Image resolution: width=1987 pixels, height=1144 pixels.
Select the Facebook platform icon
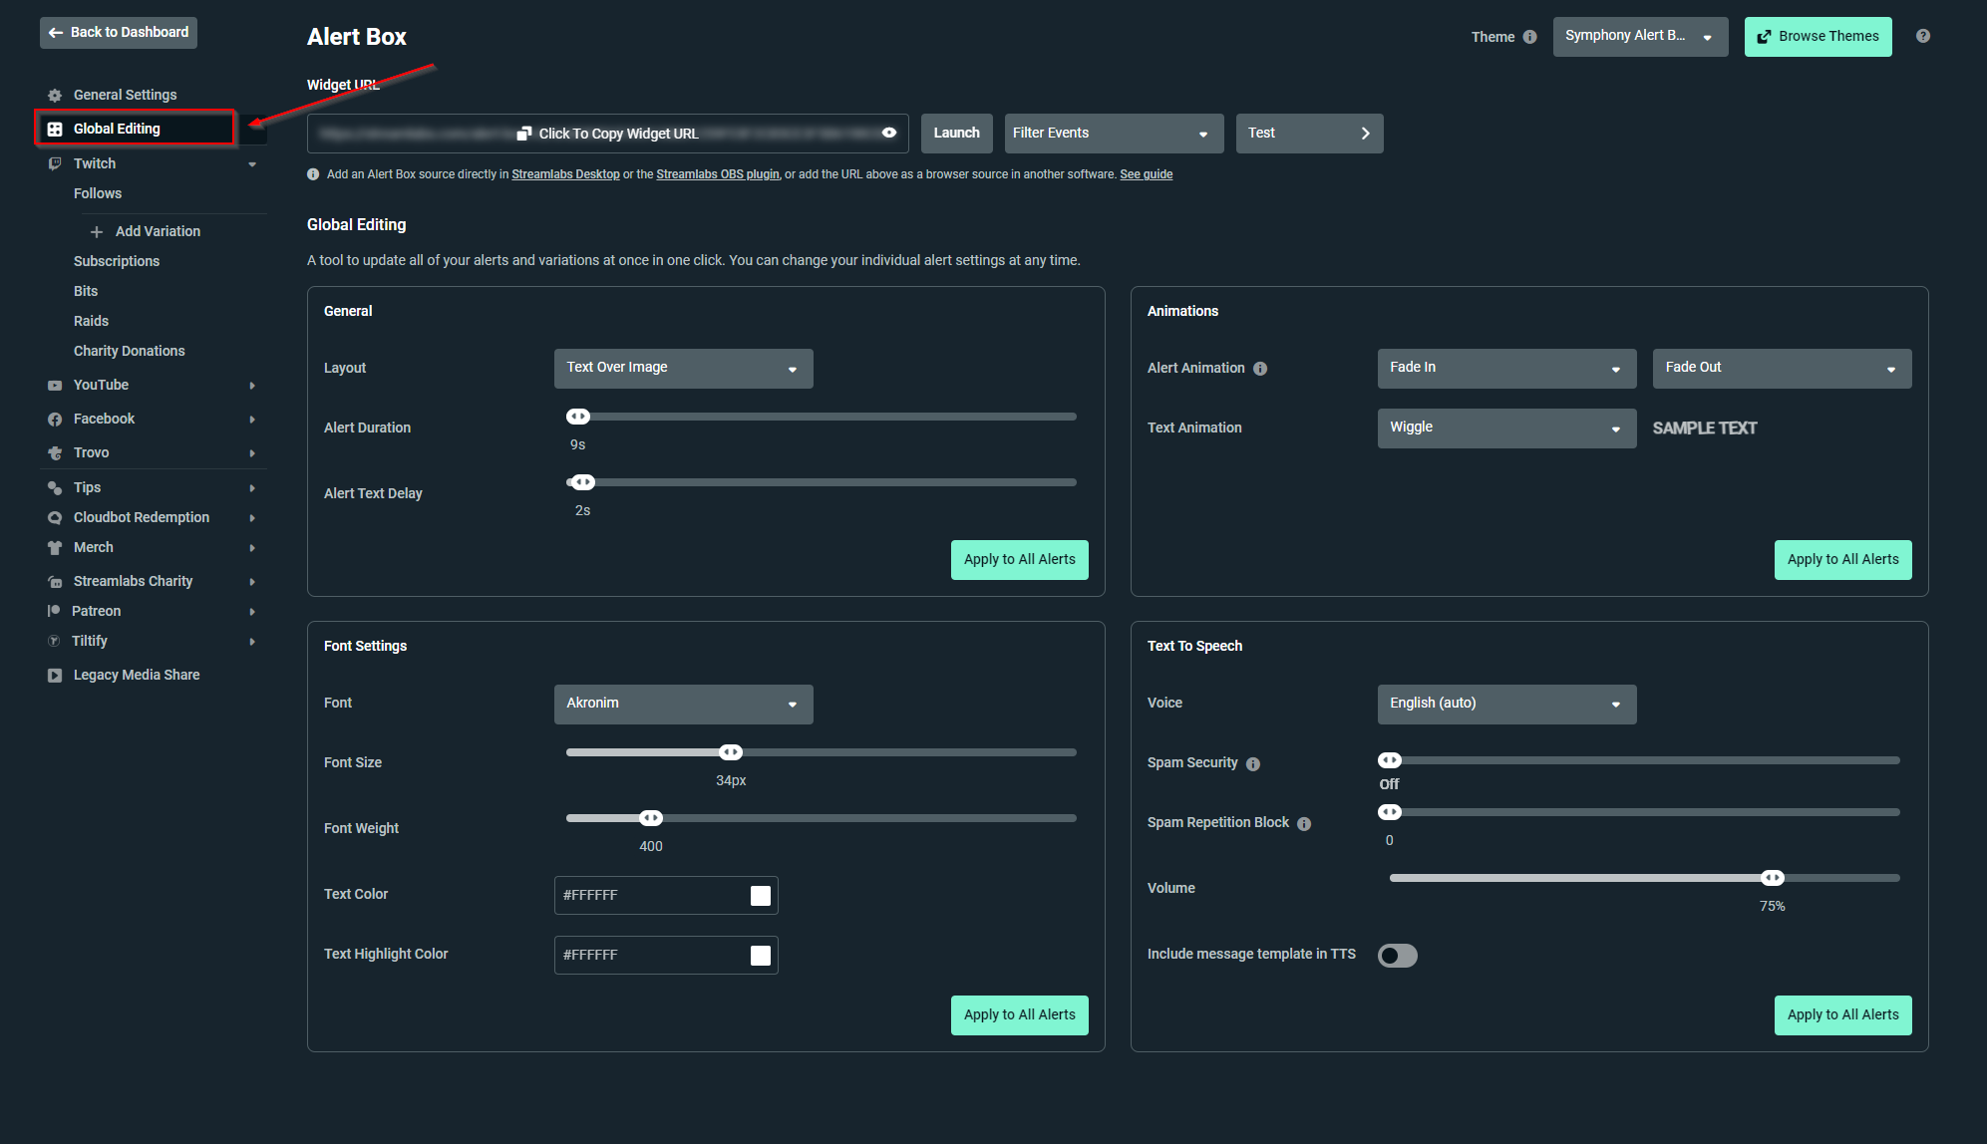pos(56,419)
